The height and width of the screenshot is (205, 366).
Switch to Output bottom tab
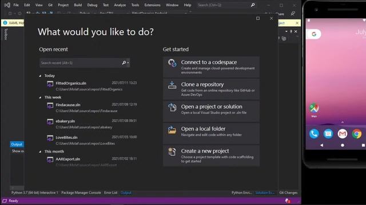point(126,192)
